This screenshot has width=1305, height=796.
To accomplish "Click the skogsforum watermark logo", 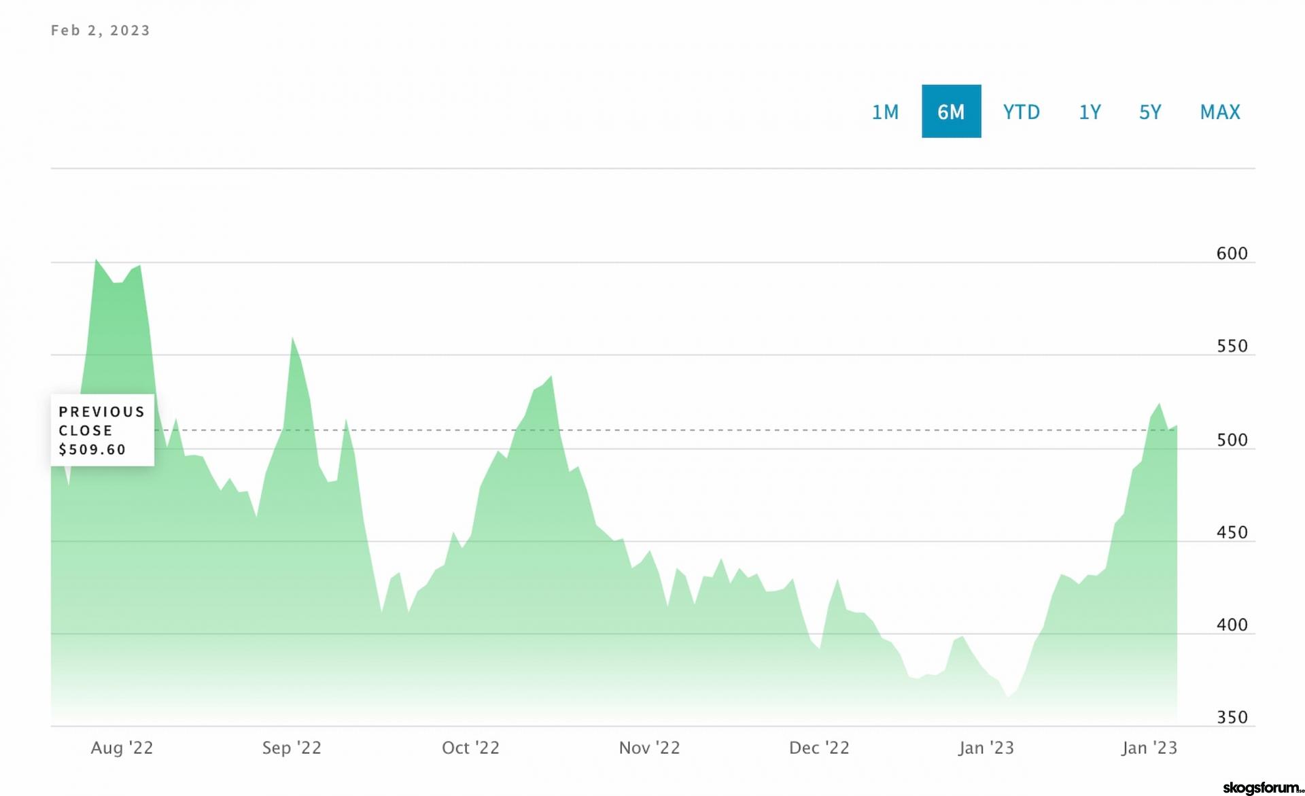I will tap(1262, 787).
